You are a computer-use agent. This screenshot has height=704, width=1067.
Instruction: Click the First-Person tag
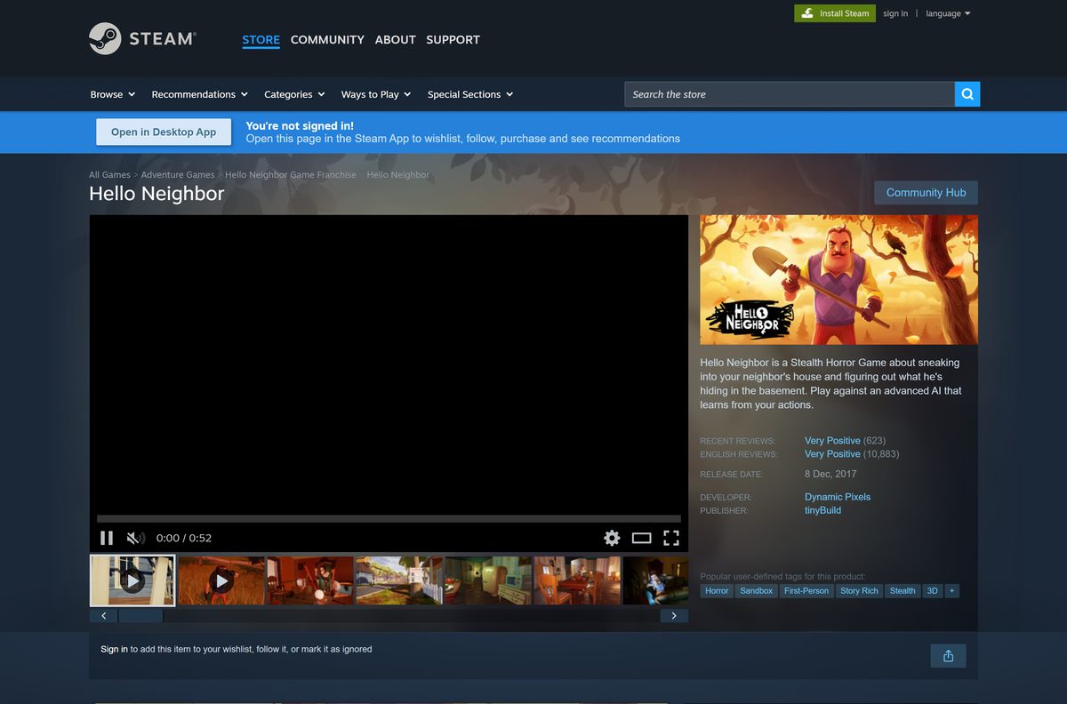tap(806, 591)
